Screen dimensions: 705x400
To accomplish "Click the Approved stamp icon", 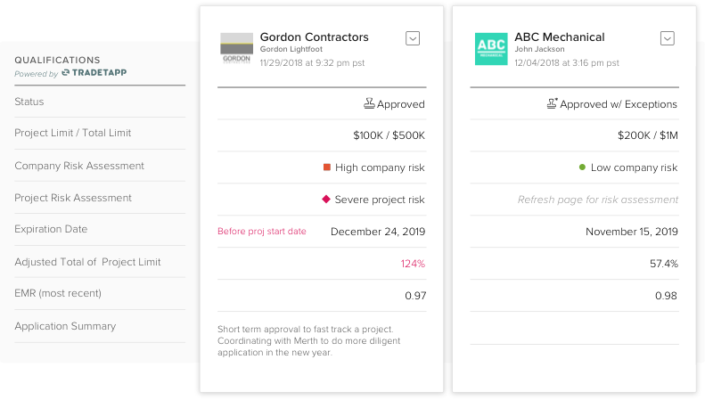I will tap(369, 104).
